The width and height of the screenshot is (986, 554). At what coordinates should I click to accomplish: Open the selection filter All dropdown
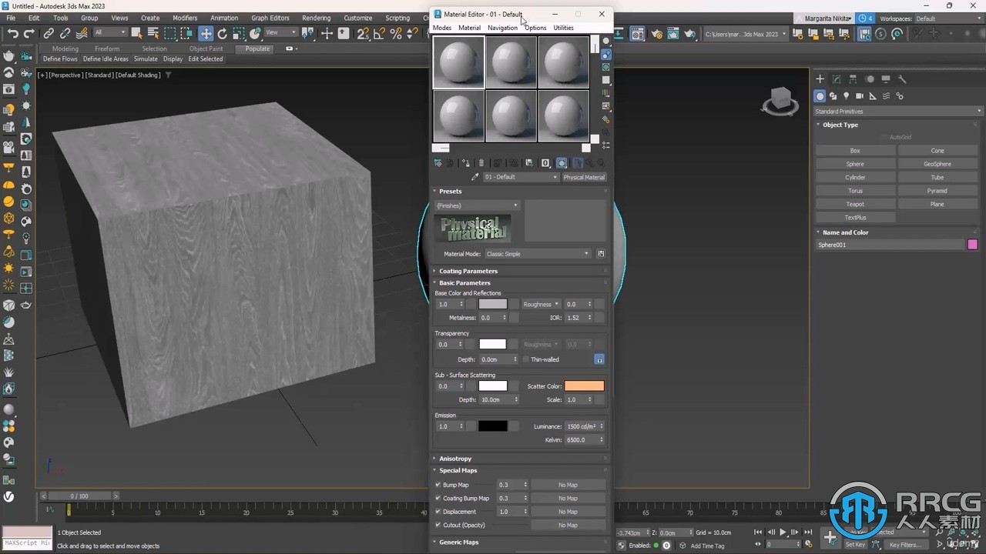(110, 32)
